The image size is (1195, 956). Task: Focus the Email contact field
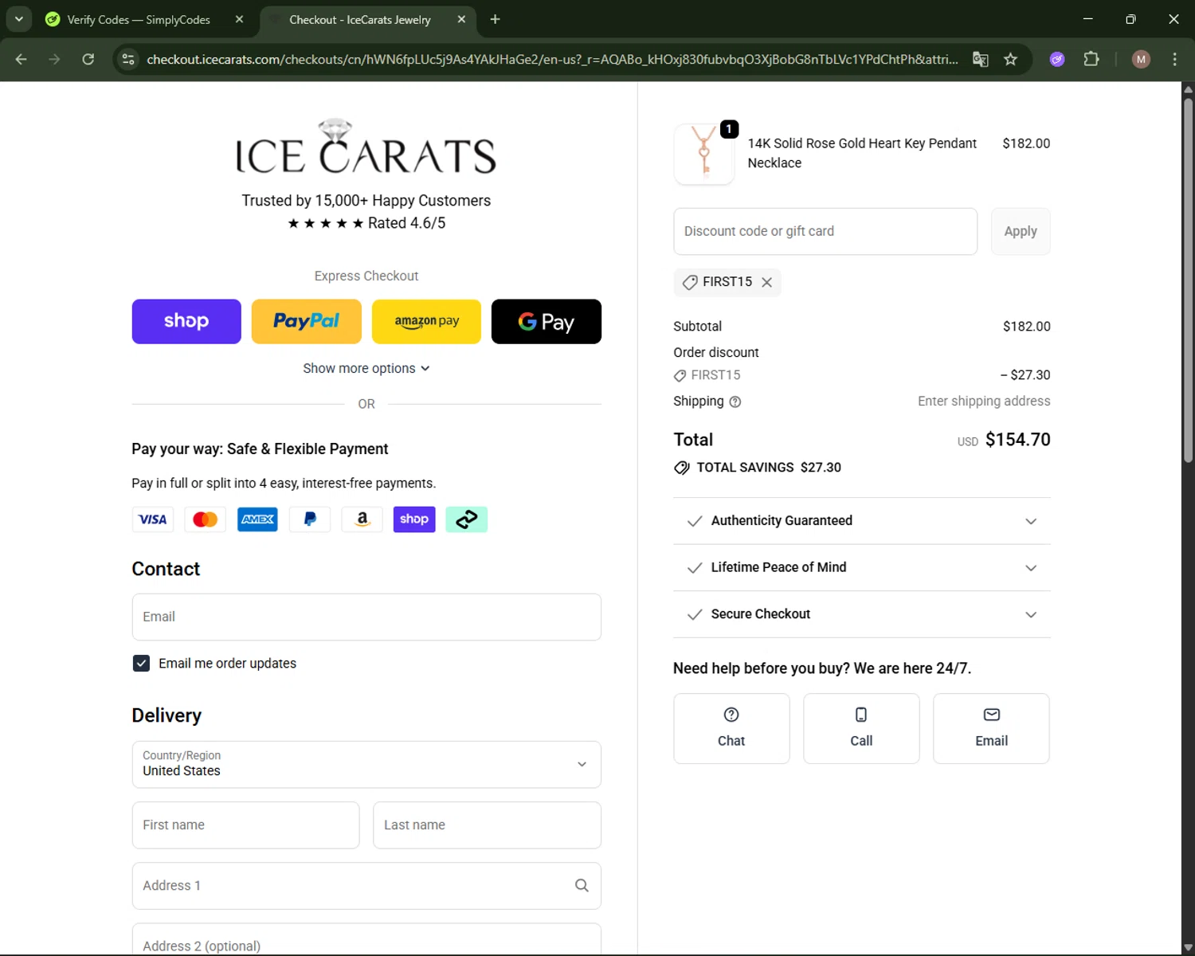tap(366, 617)
